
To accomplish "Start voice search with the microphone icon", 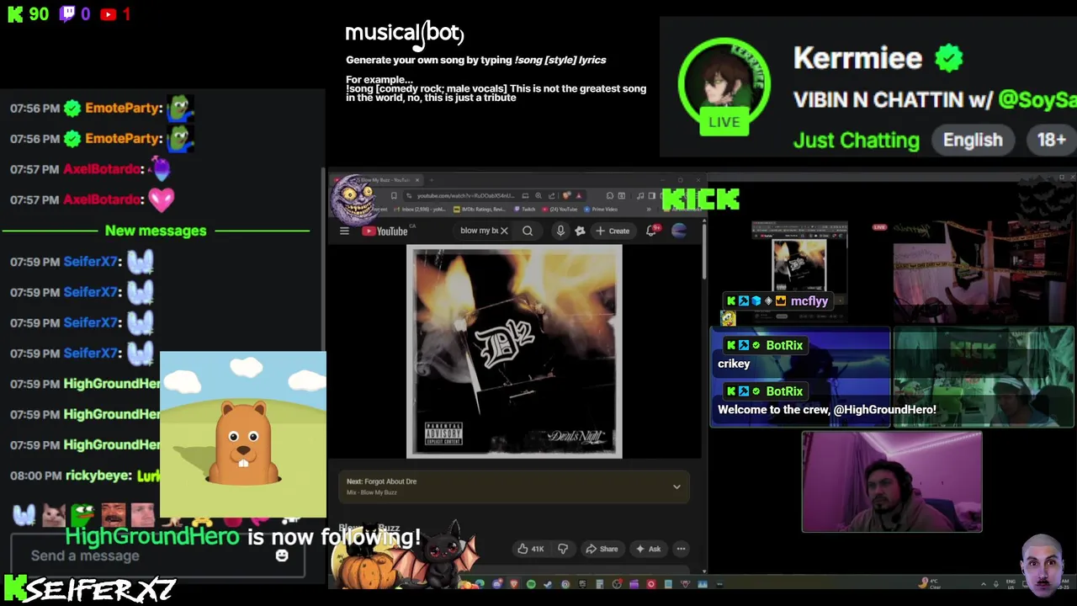I will pos(560,231).
